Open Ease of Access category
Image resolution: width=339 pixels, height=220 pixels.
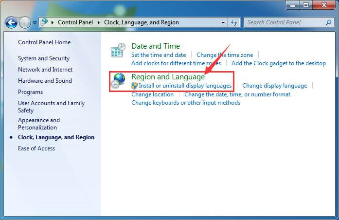click(x=36, y=148)
